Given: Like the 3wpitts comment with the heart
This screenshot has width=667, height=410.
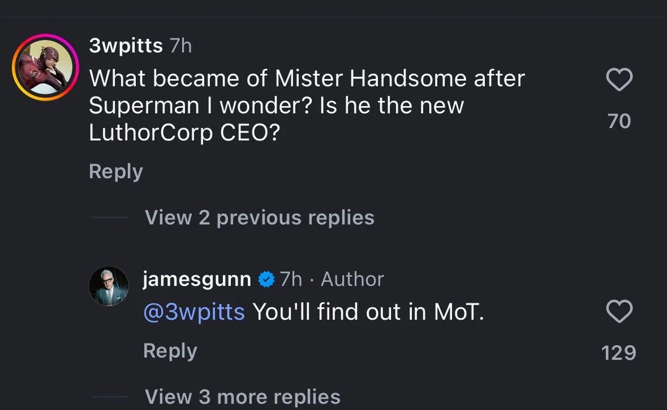Looking at the screenshot, I should tap(619, 80).
